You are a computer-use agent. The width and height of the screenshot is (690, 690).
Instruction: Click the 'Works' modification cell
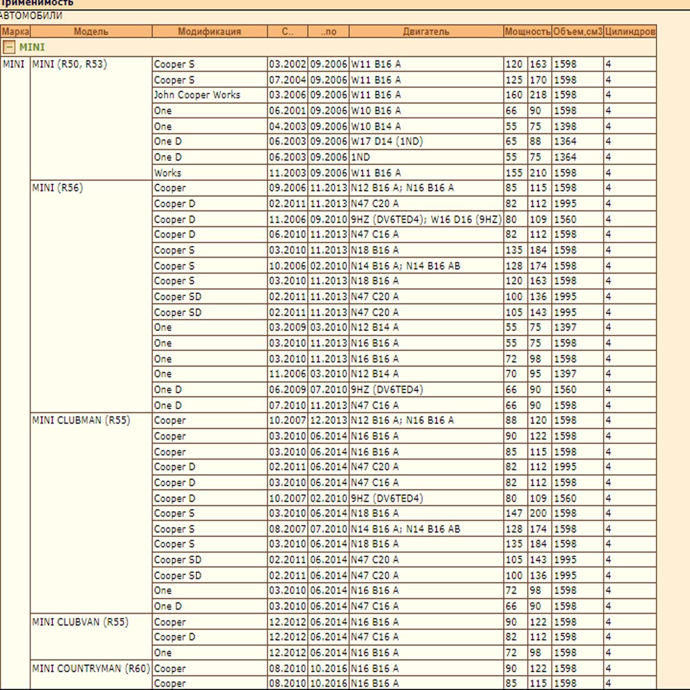pyautogui.click(x=168, y=173)
